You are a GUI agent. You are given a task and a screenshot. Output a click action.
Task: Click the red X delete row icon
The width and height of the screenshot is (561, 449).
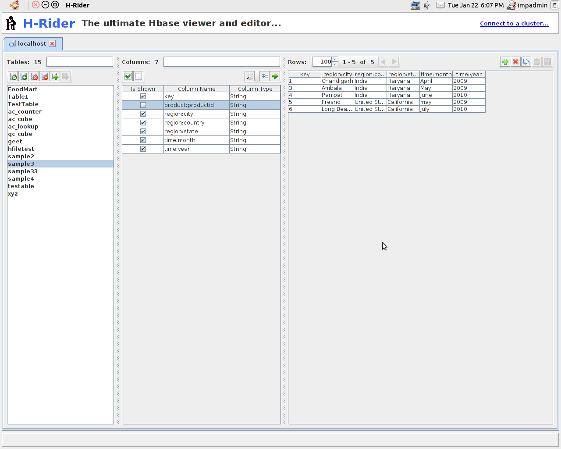pyautogui.click(x=515, y=62)
